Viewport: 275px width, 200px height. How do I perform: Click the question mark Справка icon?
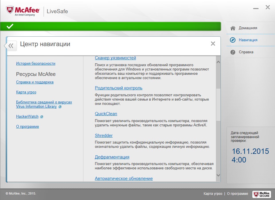233,52
